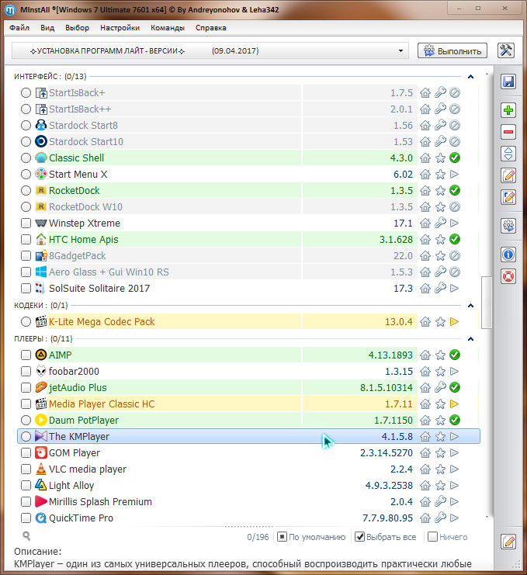527x575 pixels.
Task: Enable the foobar2000 checkbox
Action: pyautogui.click(x=26, y=371)
